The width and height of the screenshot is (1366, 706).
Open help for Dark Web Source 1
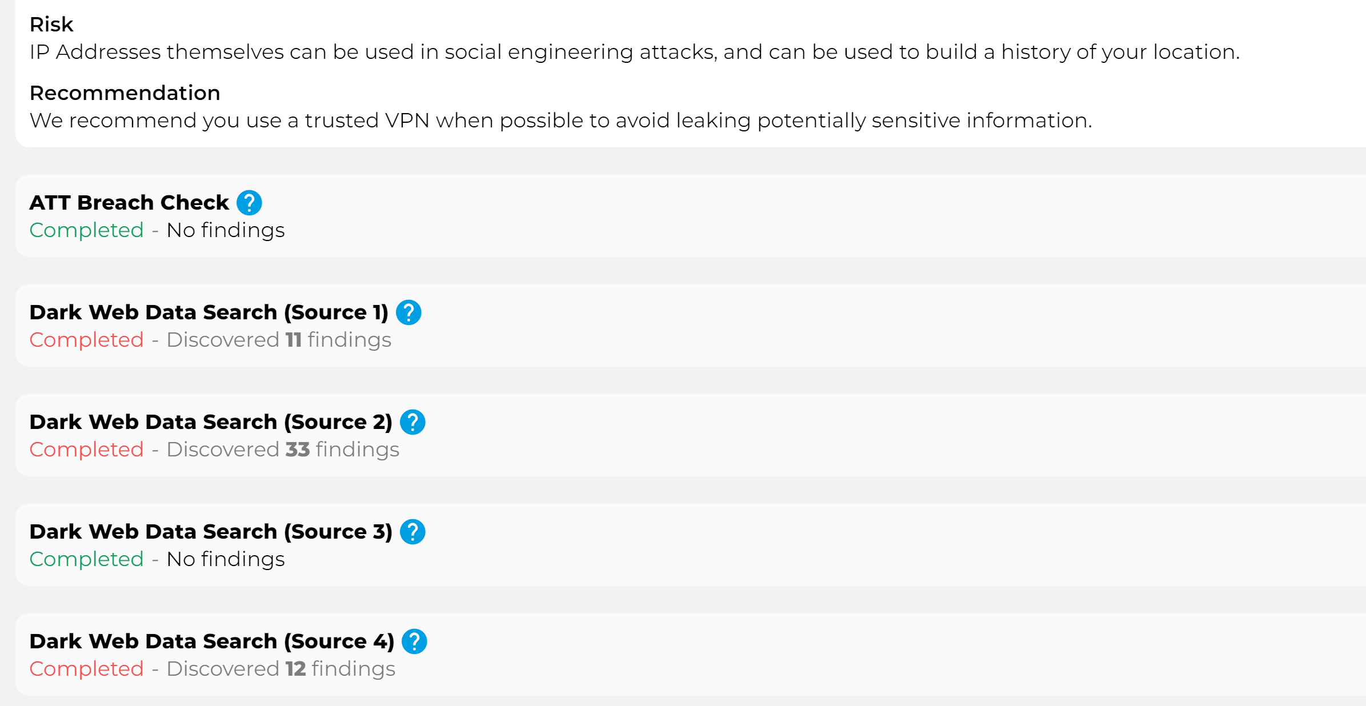(408, 312)
